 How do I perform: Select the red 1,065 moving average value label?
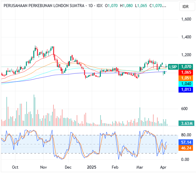click(186, 72)
